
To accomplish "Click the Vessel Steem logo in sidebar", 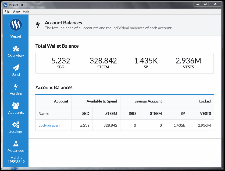I will [x=16, y=25].
